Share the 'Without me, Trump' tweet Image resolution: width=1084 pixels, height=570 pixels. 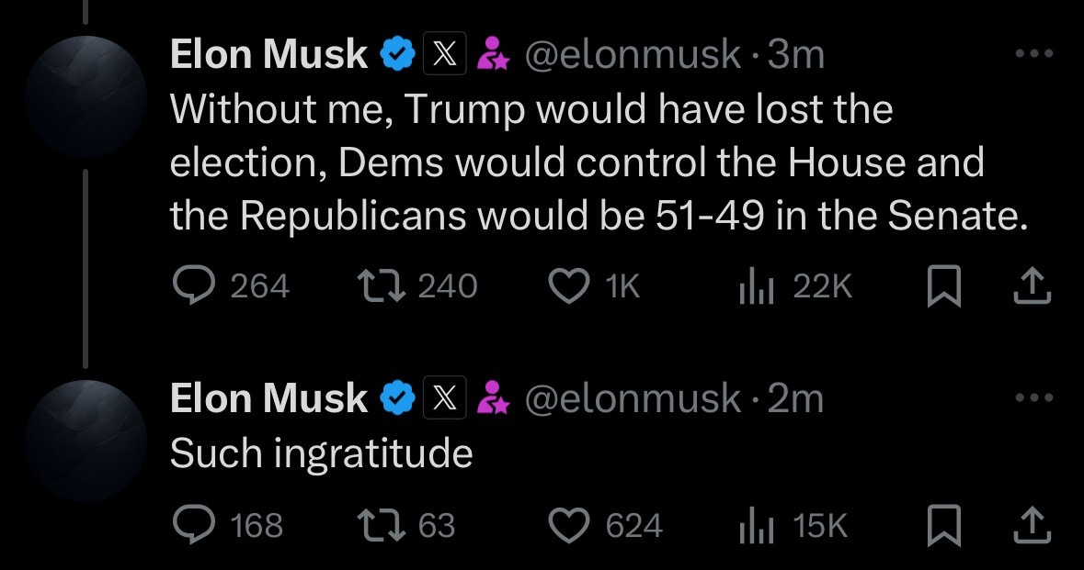click(x=1031, y=286)
